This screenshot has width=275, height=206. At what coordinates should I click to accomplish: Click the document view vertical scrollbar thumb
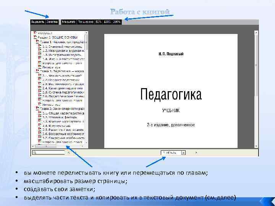(x=256, y=65)
